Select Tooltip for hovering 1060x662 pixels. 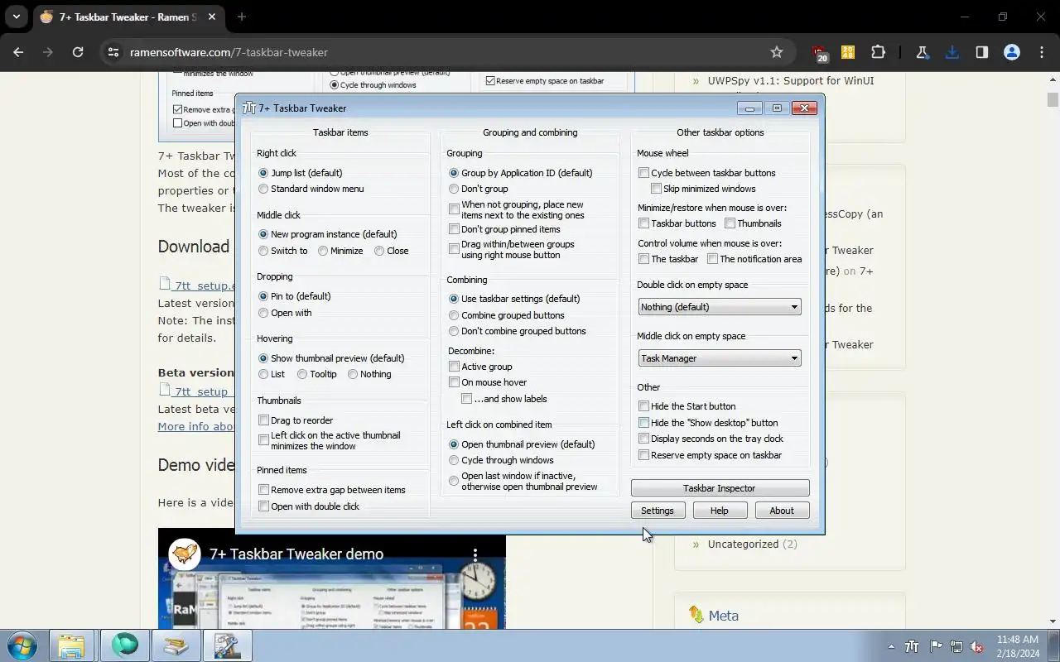[x=317, y=374]
